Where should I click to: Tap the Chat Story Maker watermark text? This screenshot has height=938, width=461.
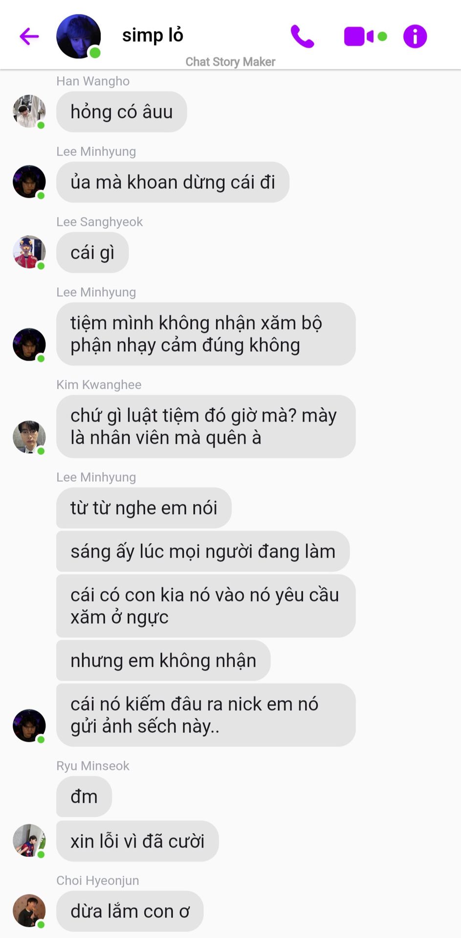[x=230, y=62]
